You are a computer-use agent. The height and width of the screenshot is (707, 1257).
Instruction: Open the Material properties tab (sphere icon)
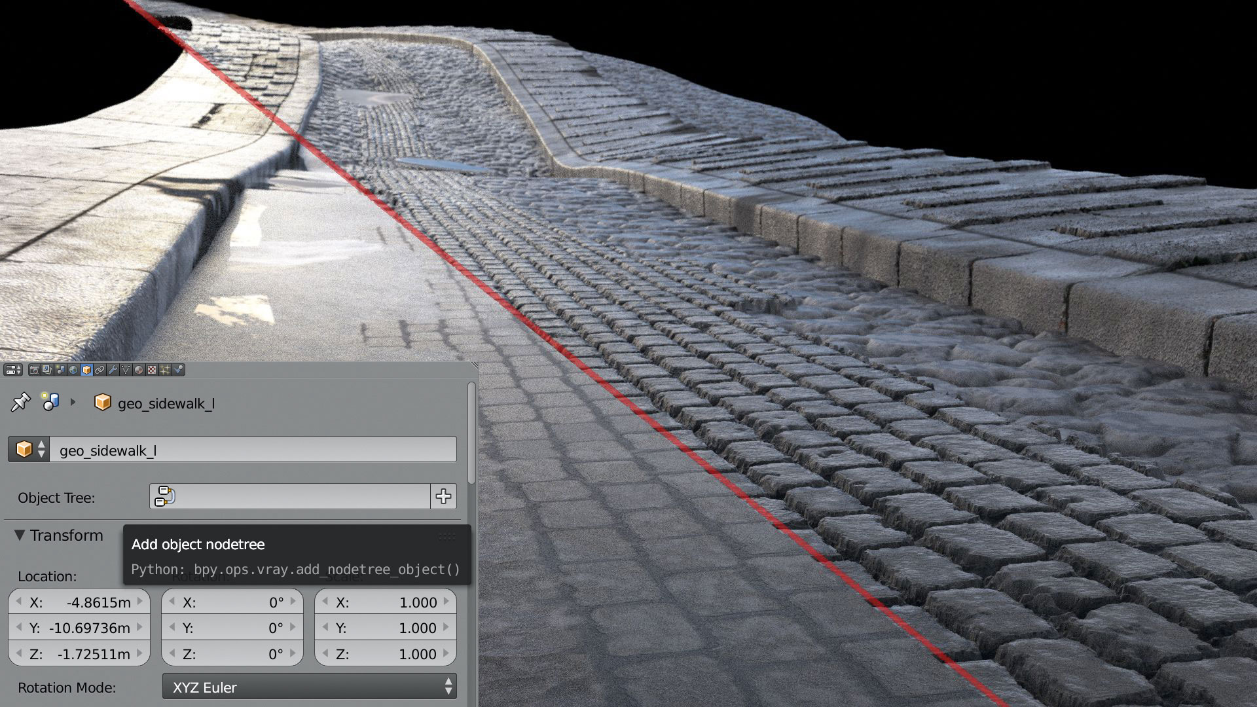(139, 370)
